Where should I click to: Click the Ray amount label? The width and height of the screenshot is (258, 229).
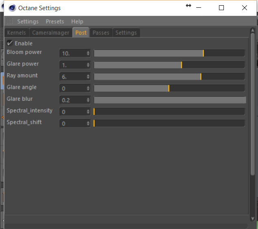click(22, 76)
